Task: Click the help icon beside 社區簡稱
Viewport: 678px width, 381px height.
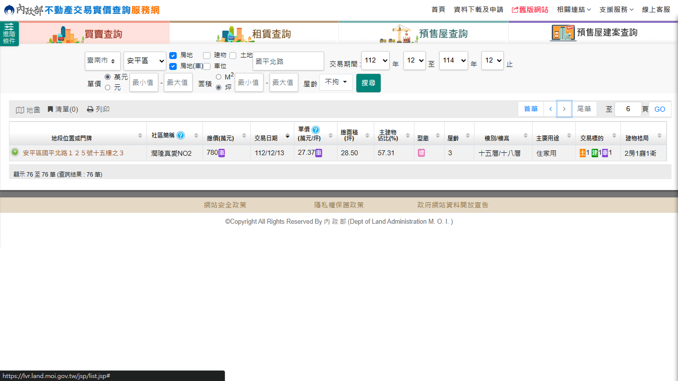Action: tap(181, 135)
